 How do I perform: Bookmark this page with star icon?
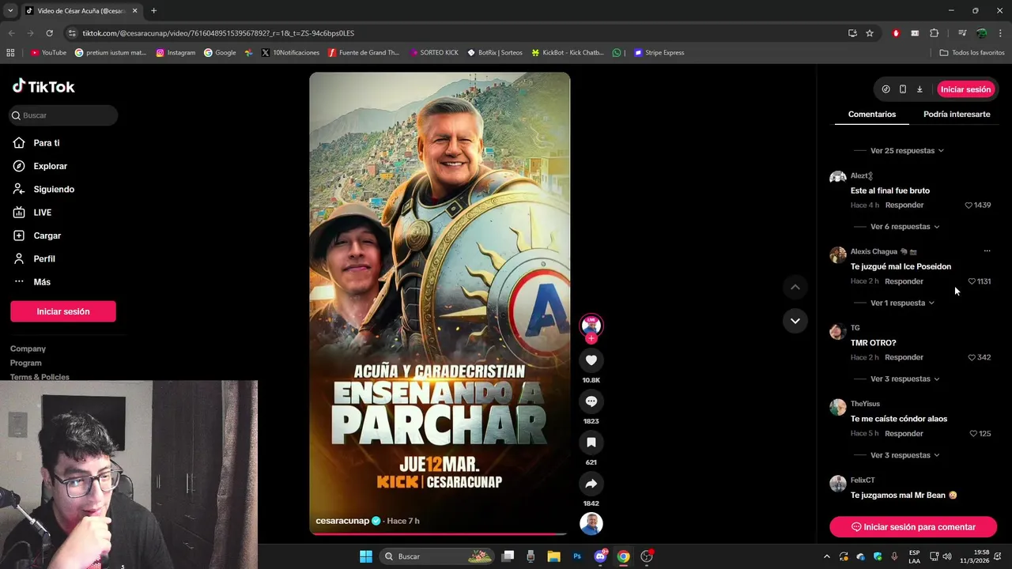coord(870,33)
